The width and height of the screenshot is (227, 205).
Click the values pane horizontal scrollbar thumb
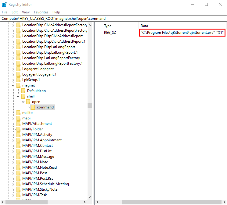click(172, 202)
